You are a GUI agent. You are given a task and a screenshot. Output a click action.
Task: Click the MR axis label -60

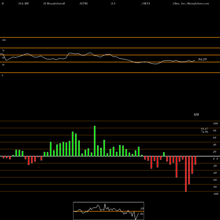[x=215, y=180]
